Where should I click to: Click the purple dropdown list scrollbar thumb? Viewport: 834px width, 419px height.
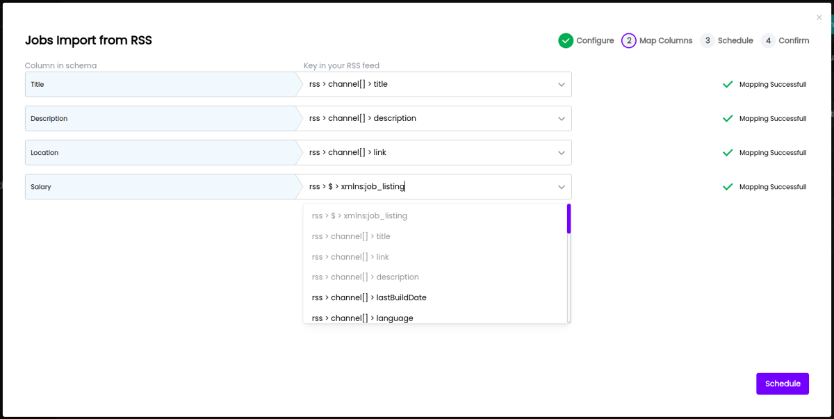pos(569,218)
